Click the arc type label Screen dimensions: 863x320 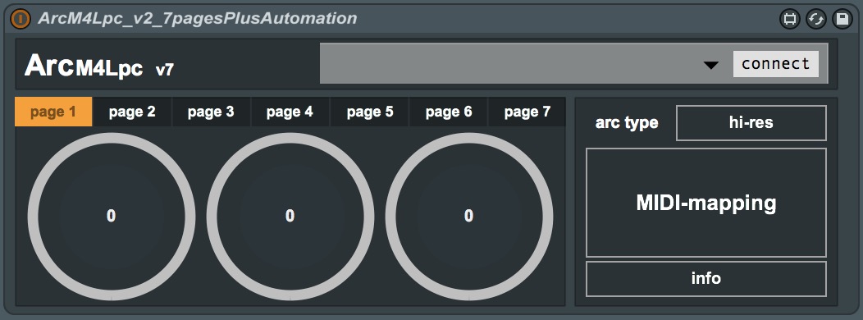click(x=627, y=123)
